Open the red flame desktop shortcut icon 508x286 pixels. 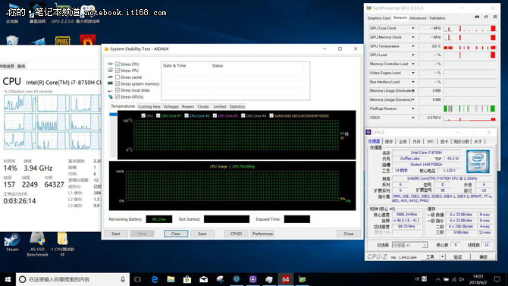click(87, 40)
